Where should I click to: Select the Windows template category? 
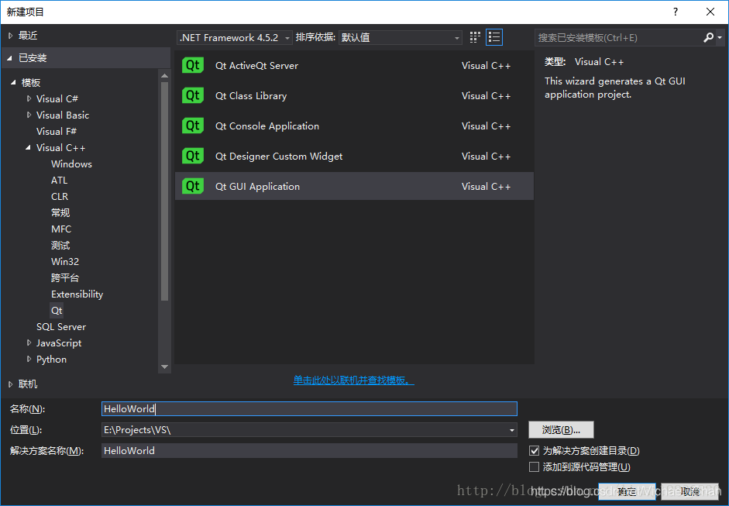click(x=71, y=164)
